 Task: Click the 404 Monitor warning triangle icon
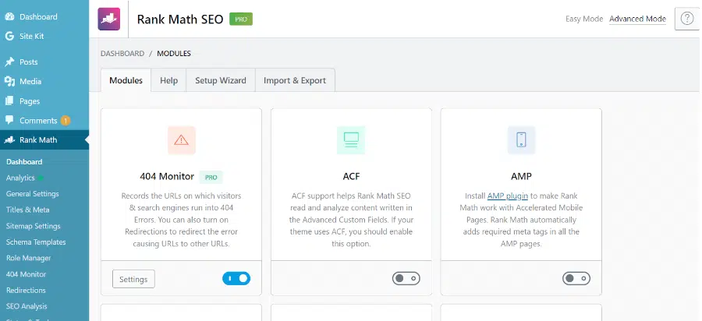click(x=181, y=140)
